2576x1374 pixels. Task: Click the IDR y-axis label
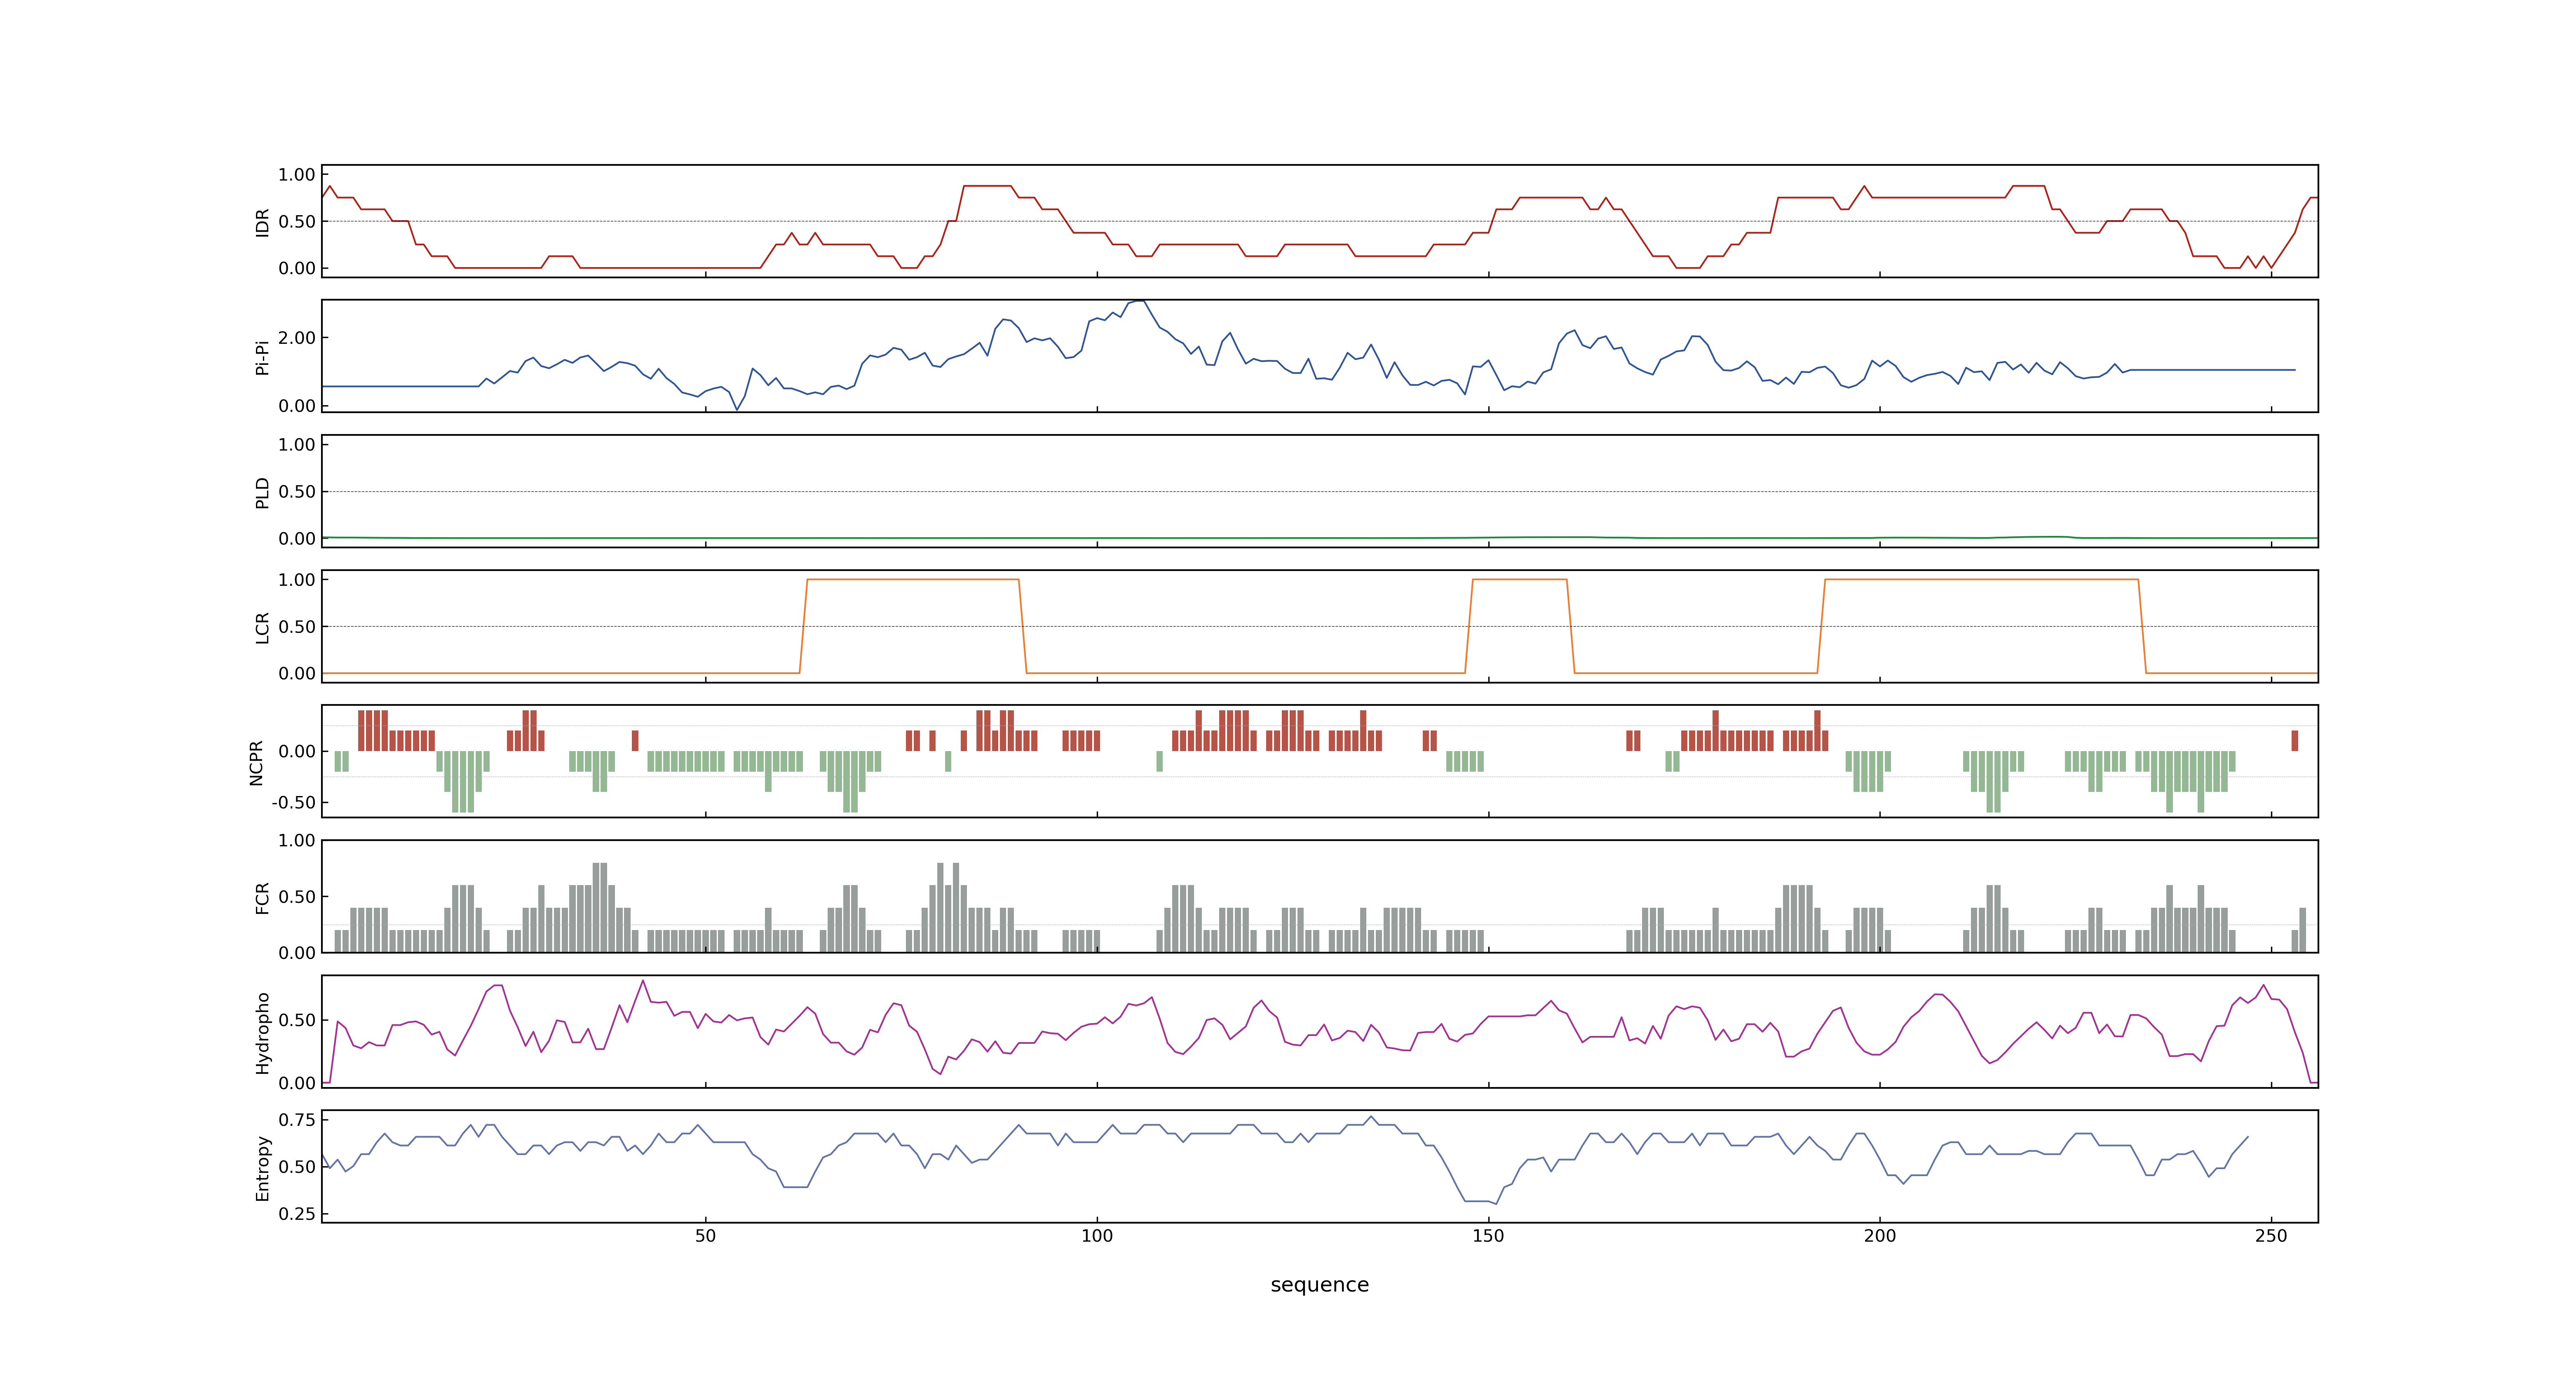pyautogui.click(x=262, y=222)
